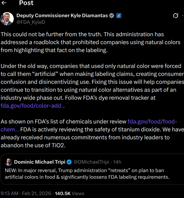Click Dominic Michael Tripi's avatar in quote

9,162
